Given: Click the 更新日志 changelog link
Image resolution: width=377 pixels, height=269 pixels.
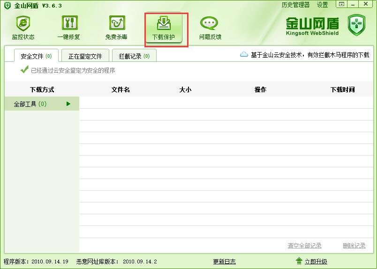Looking at the screenshot, I should pyautogui.click(x=224, y=262).
